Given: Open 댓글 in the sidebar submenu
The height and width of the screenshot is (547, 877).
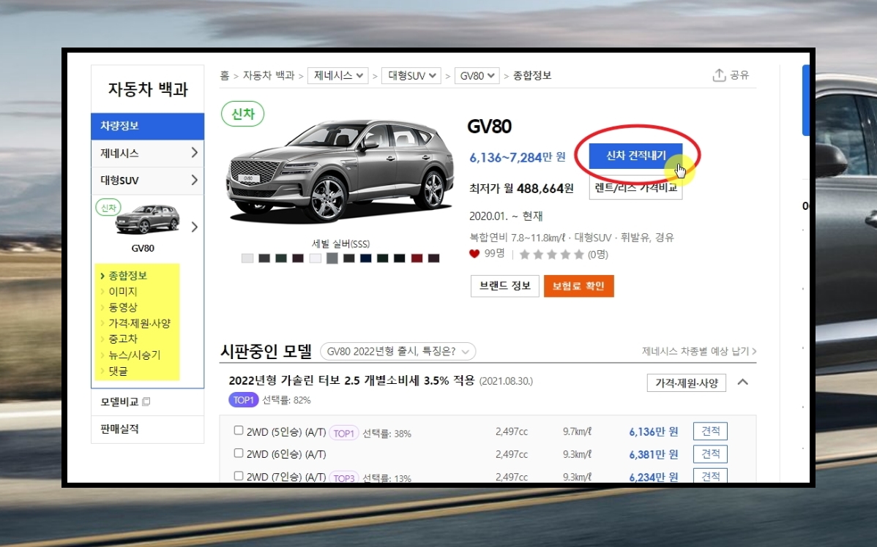Looking at the screenshot, I should click(x=117, y=371).
